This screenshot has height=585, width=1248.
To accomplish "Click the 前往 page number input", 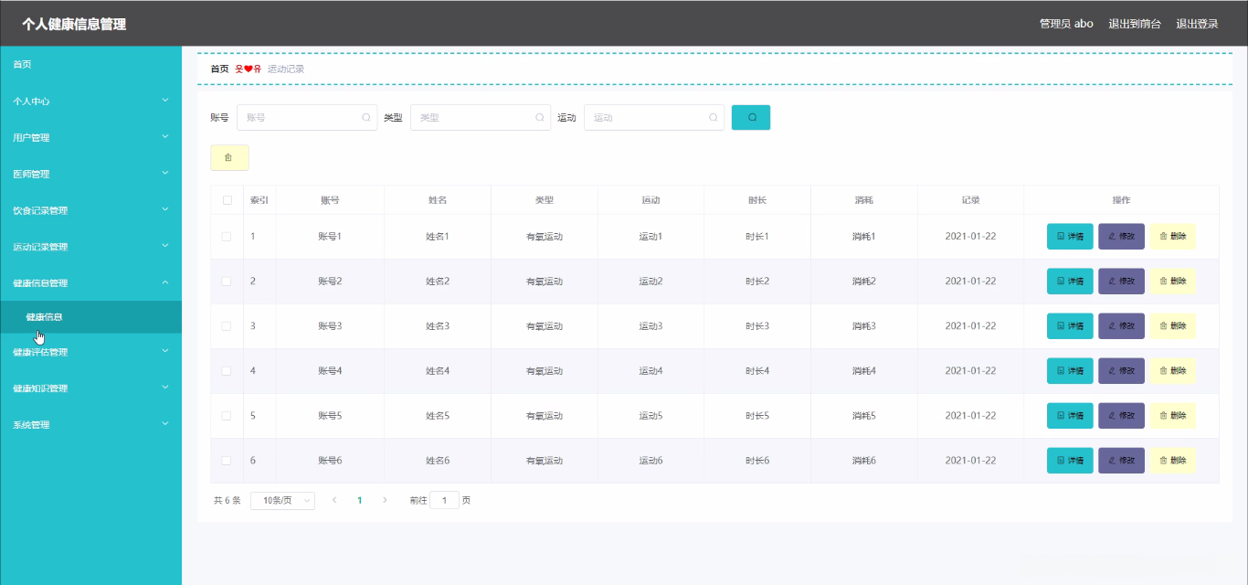I will pos(444,500).
